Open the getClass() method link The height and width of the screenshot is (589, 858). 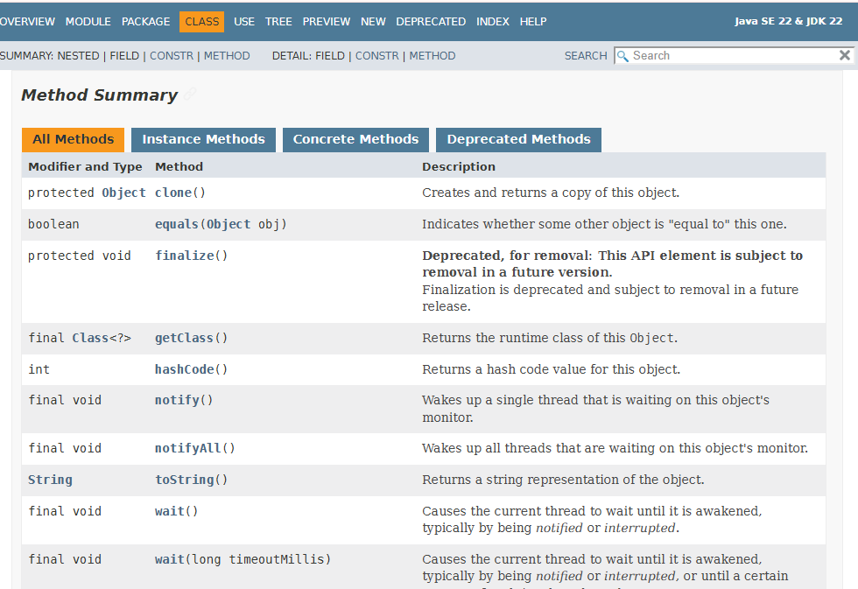tap(184, 338)
